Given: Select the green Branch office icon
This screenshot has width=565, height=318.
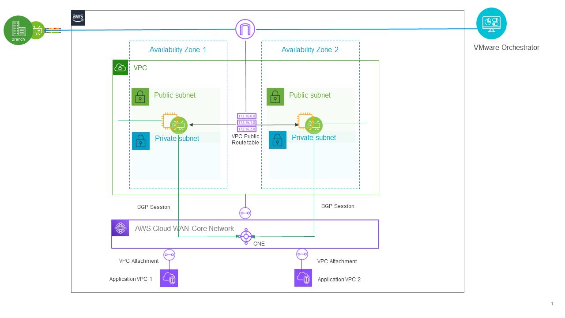Looking at the screenshot, I should (x=18, y=30).
